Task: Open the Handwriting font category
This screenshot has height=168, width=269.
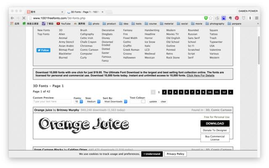Action: 152,30
